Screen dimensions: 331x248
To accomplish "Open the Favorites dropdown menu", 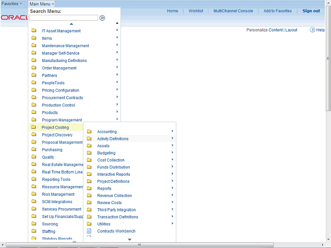I will [x=12, y=4].
